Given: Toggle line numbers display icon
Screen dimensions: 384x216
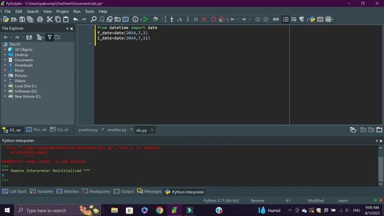Looking at the screenshot, I should coord(286,19).
